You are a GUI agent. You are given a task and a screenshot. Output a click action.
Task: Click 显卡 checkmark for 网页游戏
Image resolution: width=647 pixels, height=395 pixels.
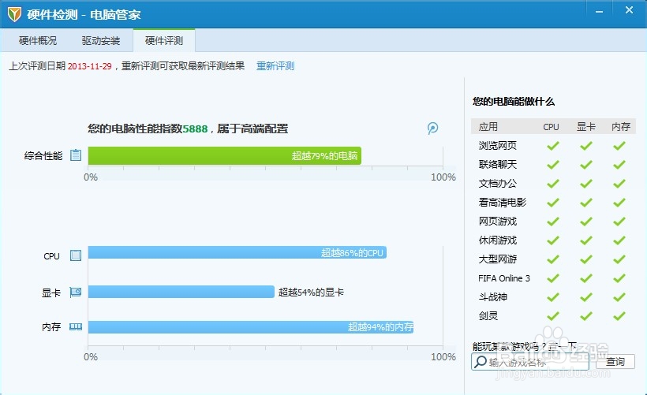click(586, 222)
